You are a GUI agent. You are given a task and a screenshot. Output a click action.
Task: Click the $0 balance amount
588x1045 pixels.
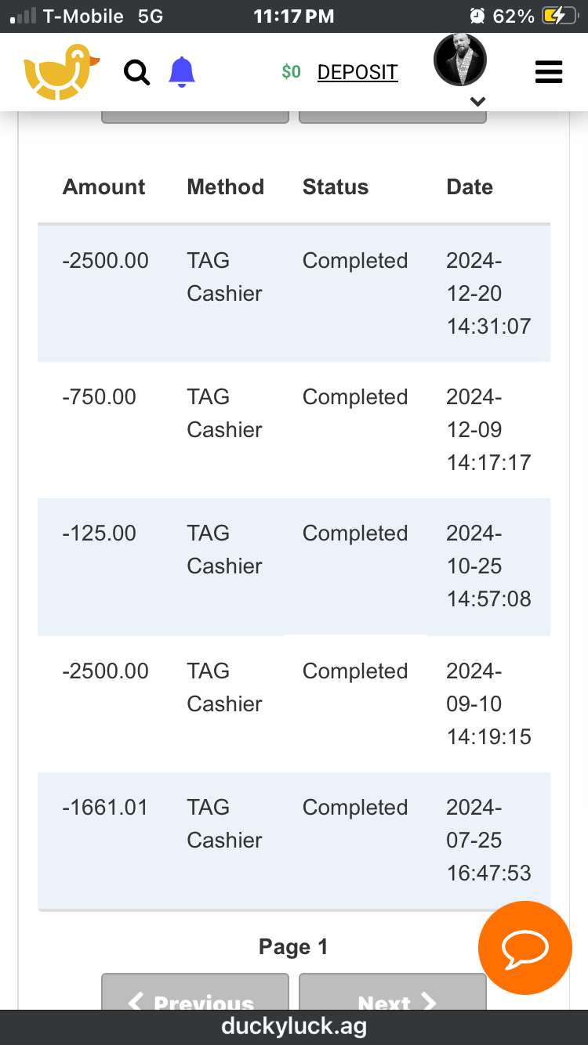point(291,72)
